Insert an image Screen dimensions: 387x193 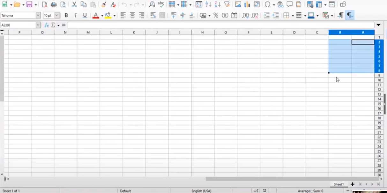tap(238, 4)
